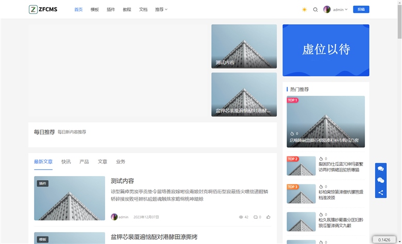Open the chat bubble floating sidebar icon
Image resolution: width=402 pixels, height=244 pixels.
click(x=381, y=169)
